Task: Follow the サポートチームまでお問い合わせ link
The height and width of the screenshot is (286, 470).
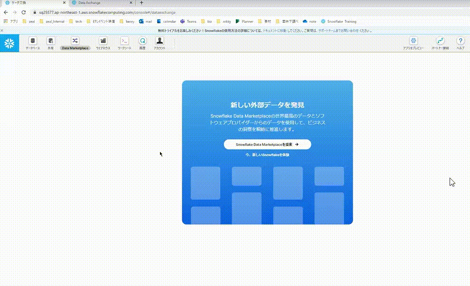Action: (x=338, y=30)
